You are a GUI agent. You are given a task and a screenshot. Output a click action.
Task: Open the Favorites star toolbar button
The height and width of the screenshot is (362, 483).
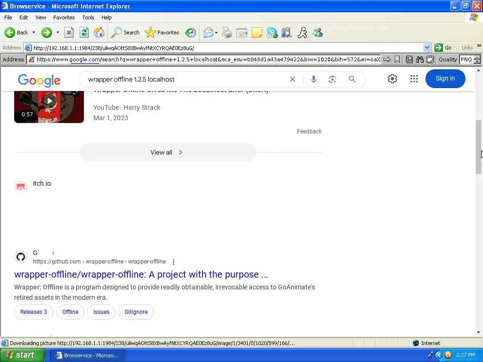click(x=162, y=33)
